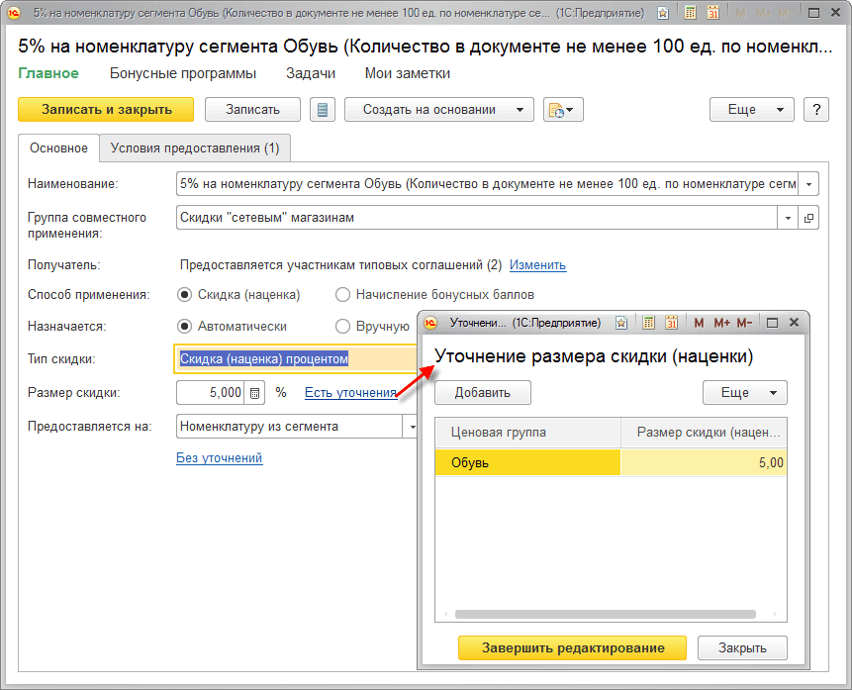Open the Есть уточнения link
Screen dimensions: 852x690
(351, 393)
